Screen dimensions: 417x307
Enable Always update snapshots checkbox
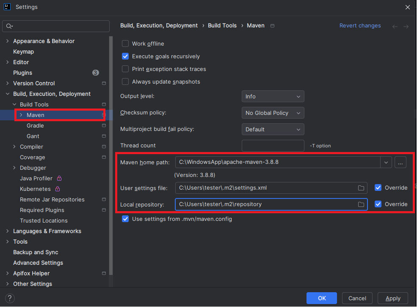[125, 82]
